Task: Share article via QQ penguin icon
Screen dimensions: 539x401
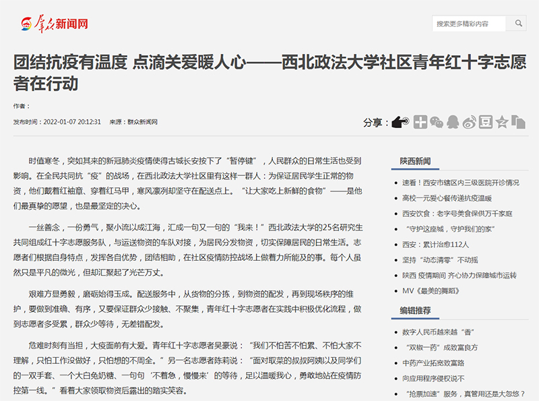Action: tap(453, 122)
